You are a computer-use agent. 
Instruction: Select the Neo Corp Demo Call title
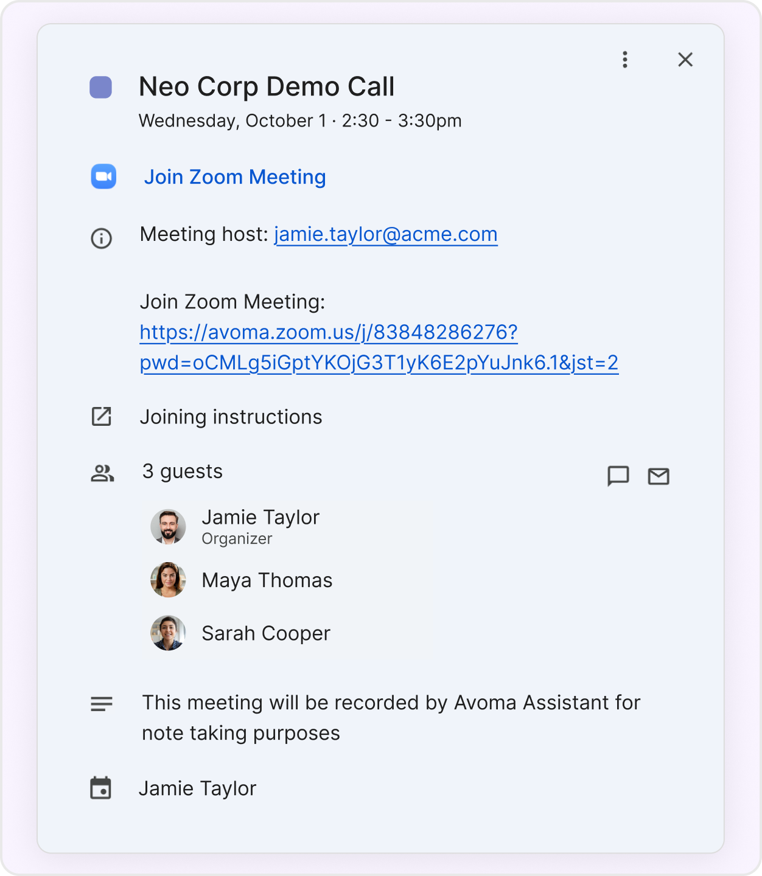point(267,87)
